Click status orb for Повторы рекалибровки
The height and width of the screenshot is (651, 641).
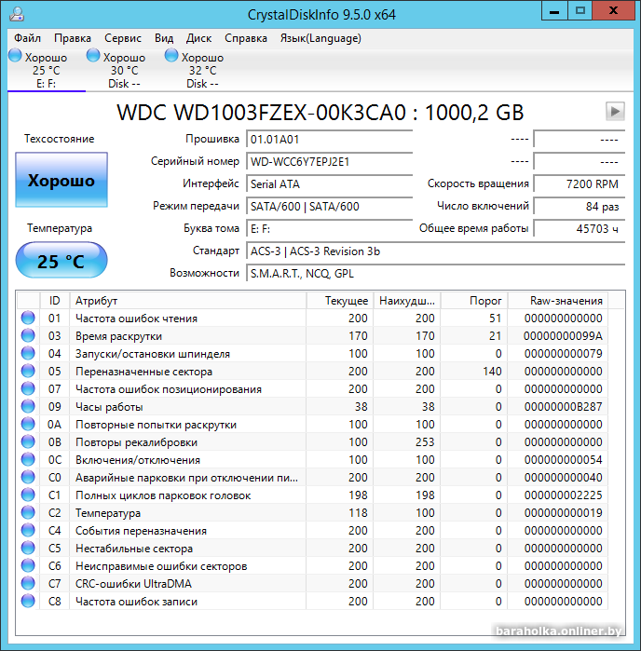[x=28, y=441]
